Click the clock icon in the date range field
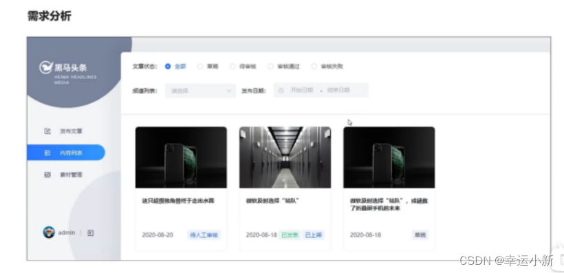Viewport: 564px width, 273px height. 281,90
